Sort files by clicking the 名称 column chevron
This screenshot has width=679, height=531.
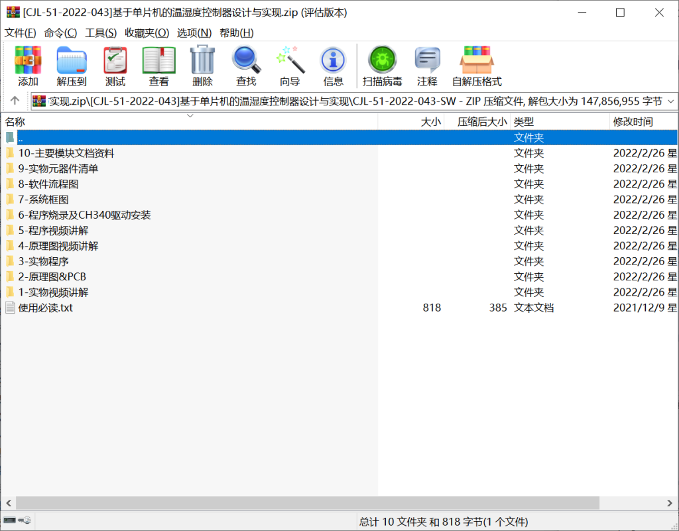click(190, 115)
